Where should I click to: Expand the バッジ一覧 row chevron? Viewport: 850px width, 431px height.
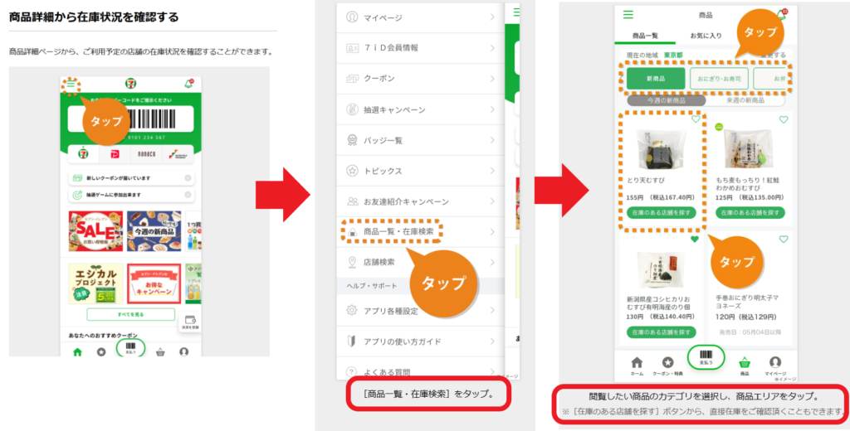coord(491,140)
